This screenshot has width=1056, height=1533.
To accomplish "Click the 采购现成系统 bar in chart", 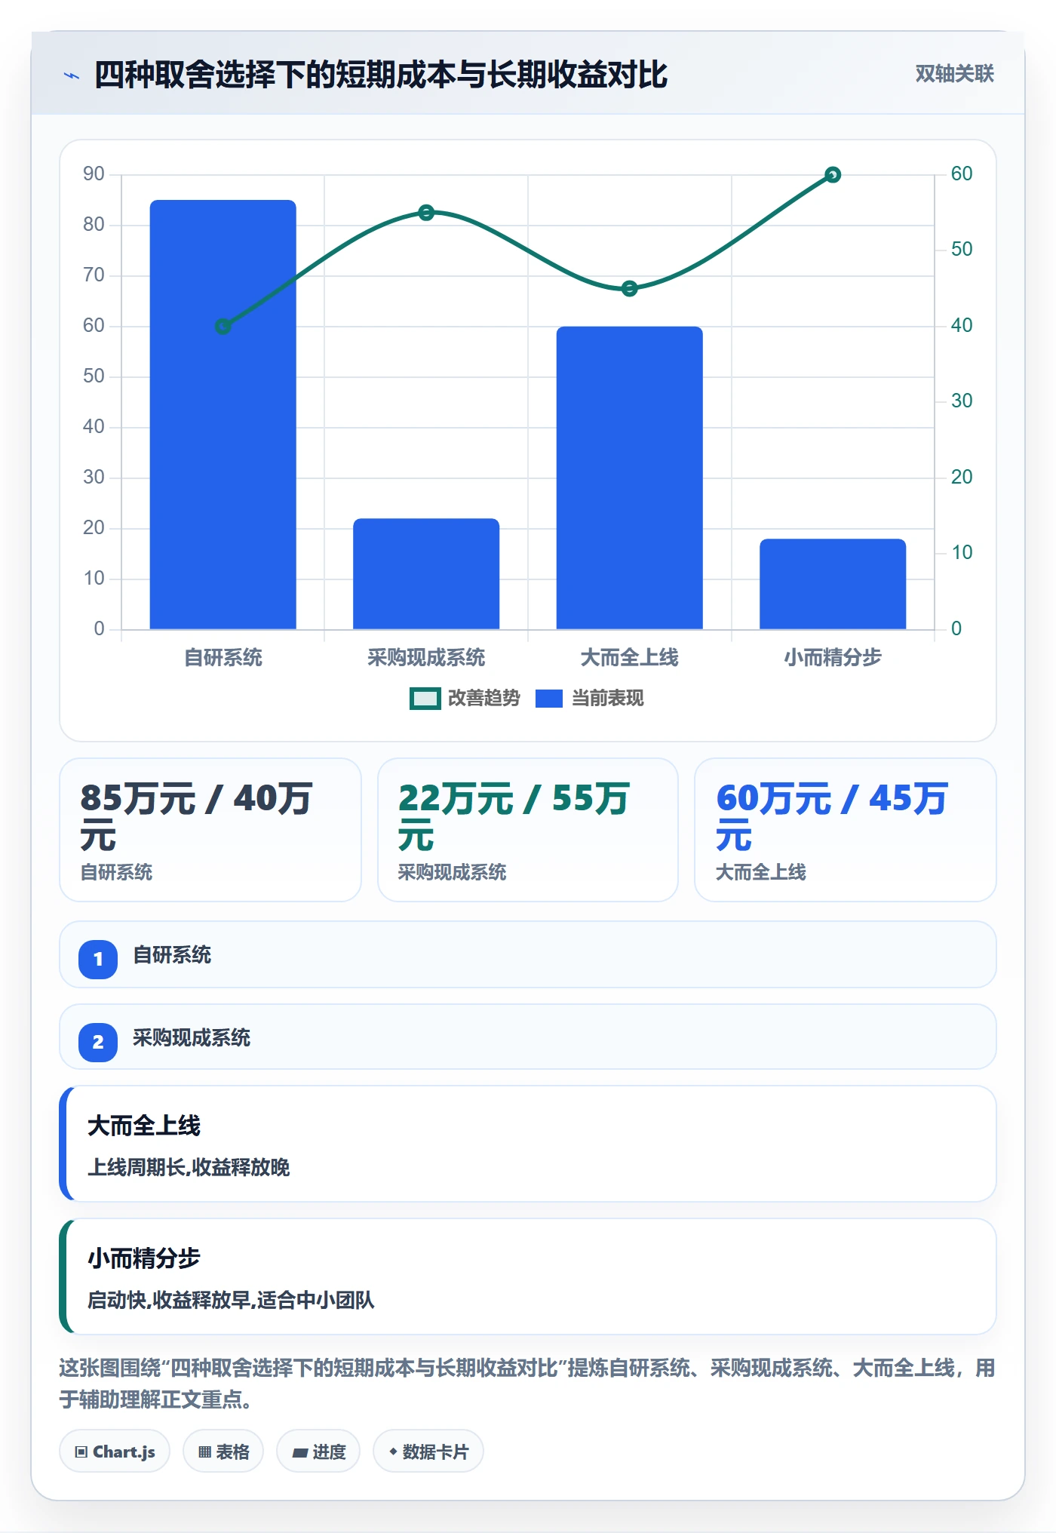I will point(426,573).
